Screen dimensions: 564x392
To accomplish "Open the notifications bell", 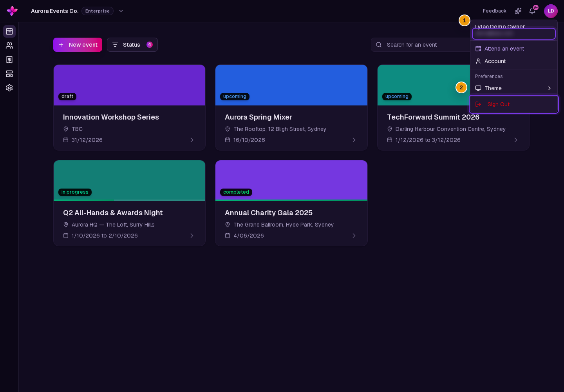I will coord(532,11).
